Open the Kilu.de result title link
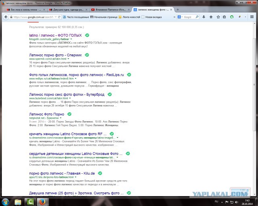 (x=62, y=173)
